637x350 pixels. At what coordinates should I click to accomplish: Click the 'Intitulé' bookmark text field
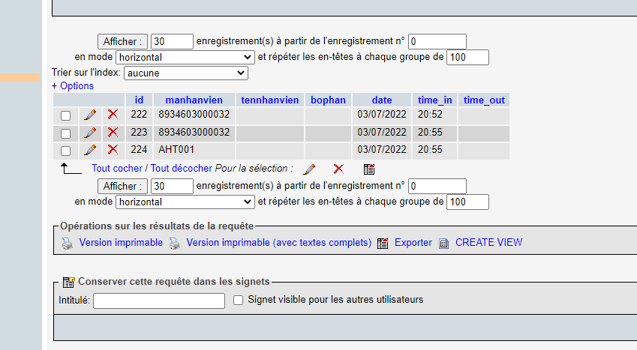coord(159,301)
